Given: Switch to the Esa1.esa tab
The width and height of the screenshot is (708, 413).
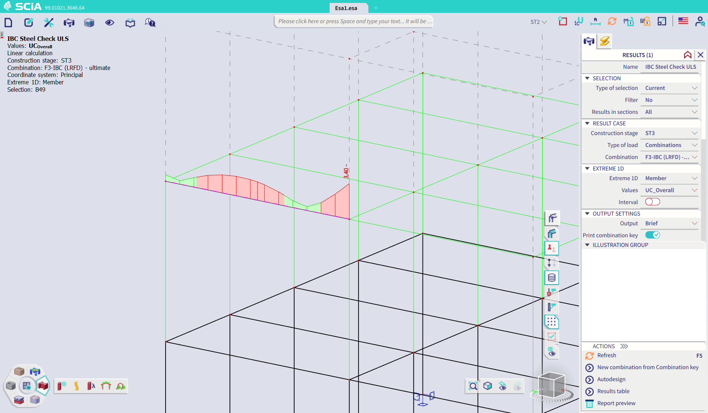Looking at the screenshot, I should pos(346,8).
